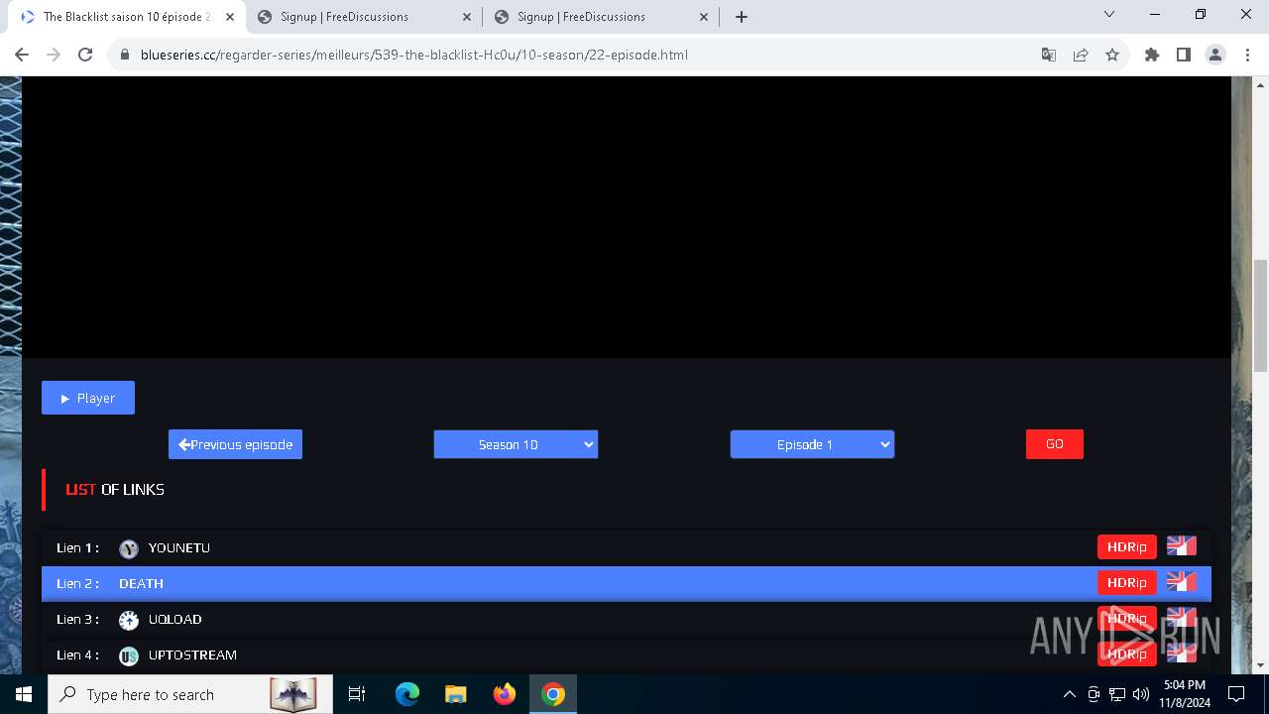Click HDRip badge on YOUNETU row
This screenshot has height=714, width=1269.
(1127, 547)
